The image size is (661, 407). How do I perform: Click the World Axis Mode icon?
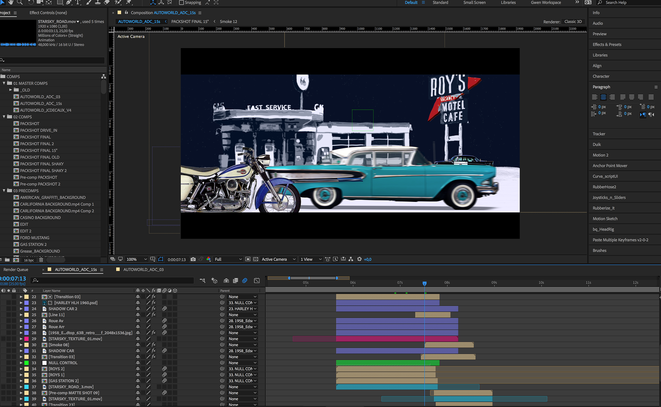coord(161,2)
